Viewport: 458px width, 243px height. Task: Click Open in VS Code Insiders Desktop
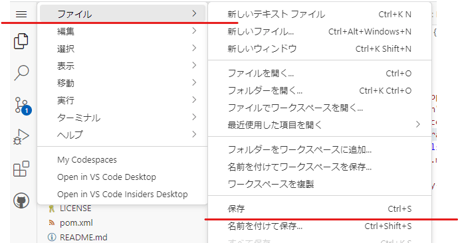pyautogui.click(x=123, y=195)
